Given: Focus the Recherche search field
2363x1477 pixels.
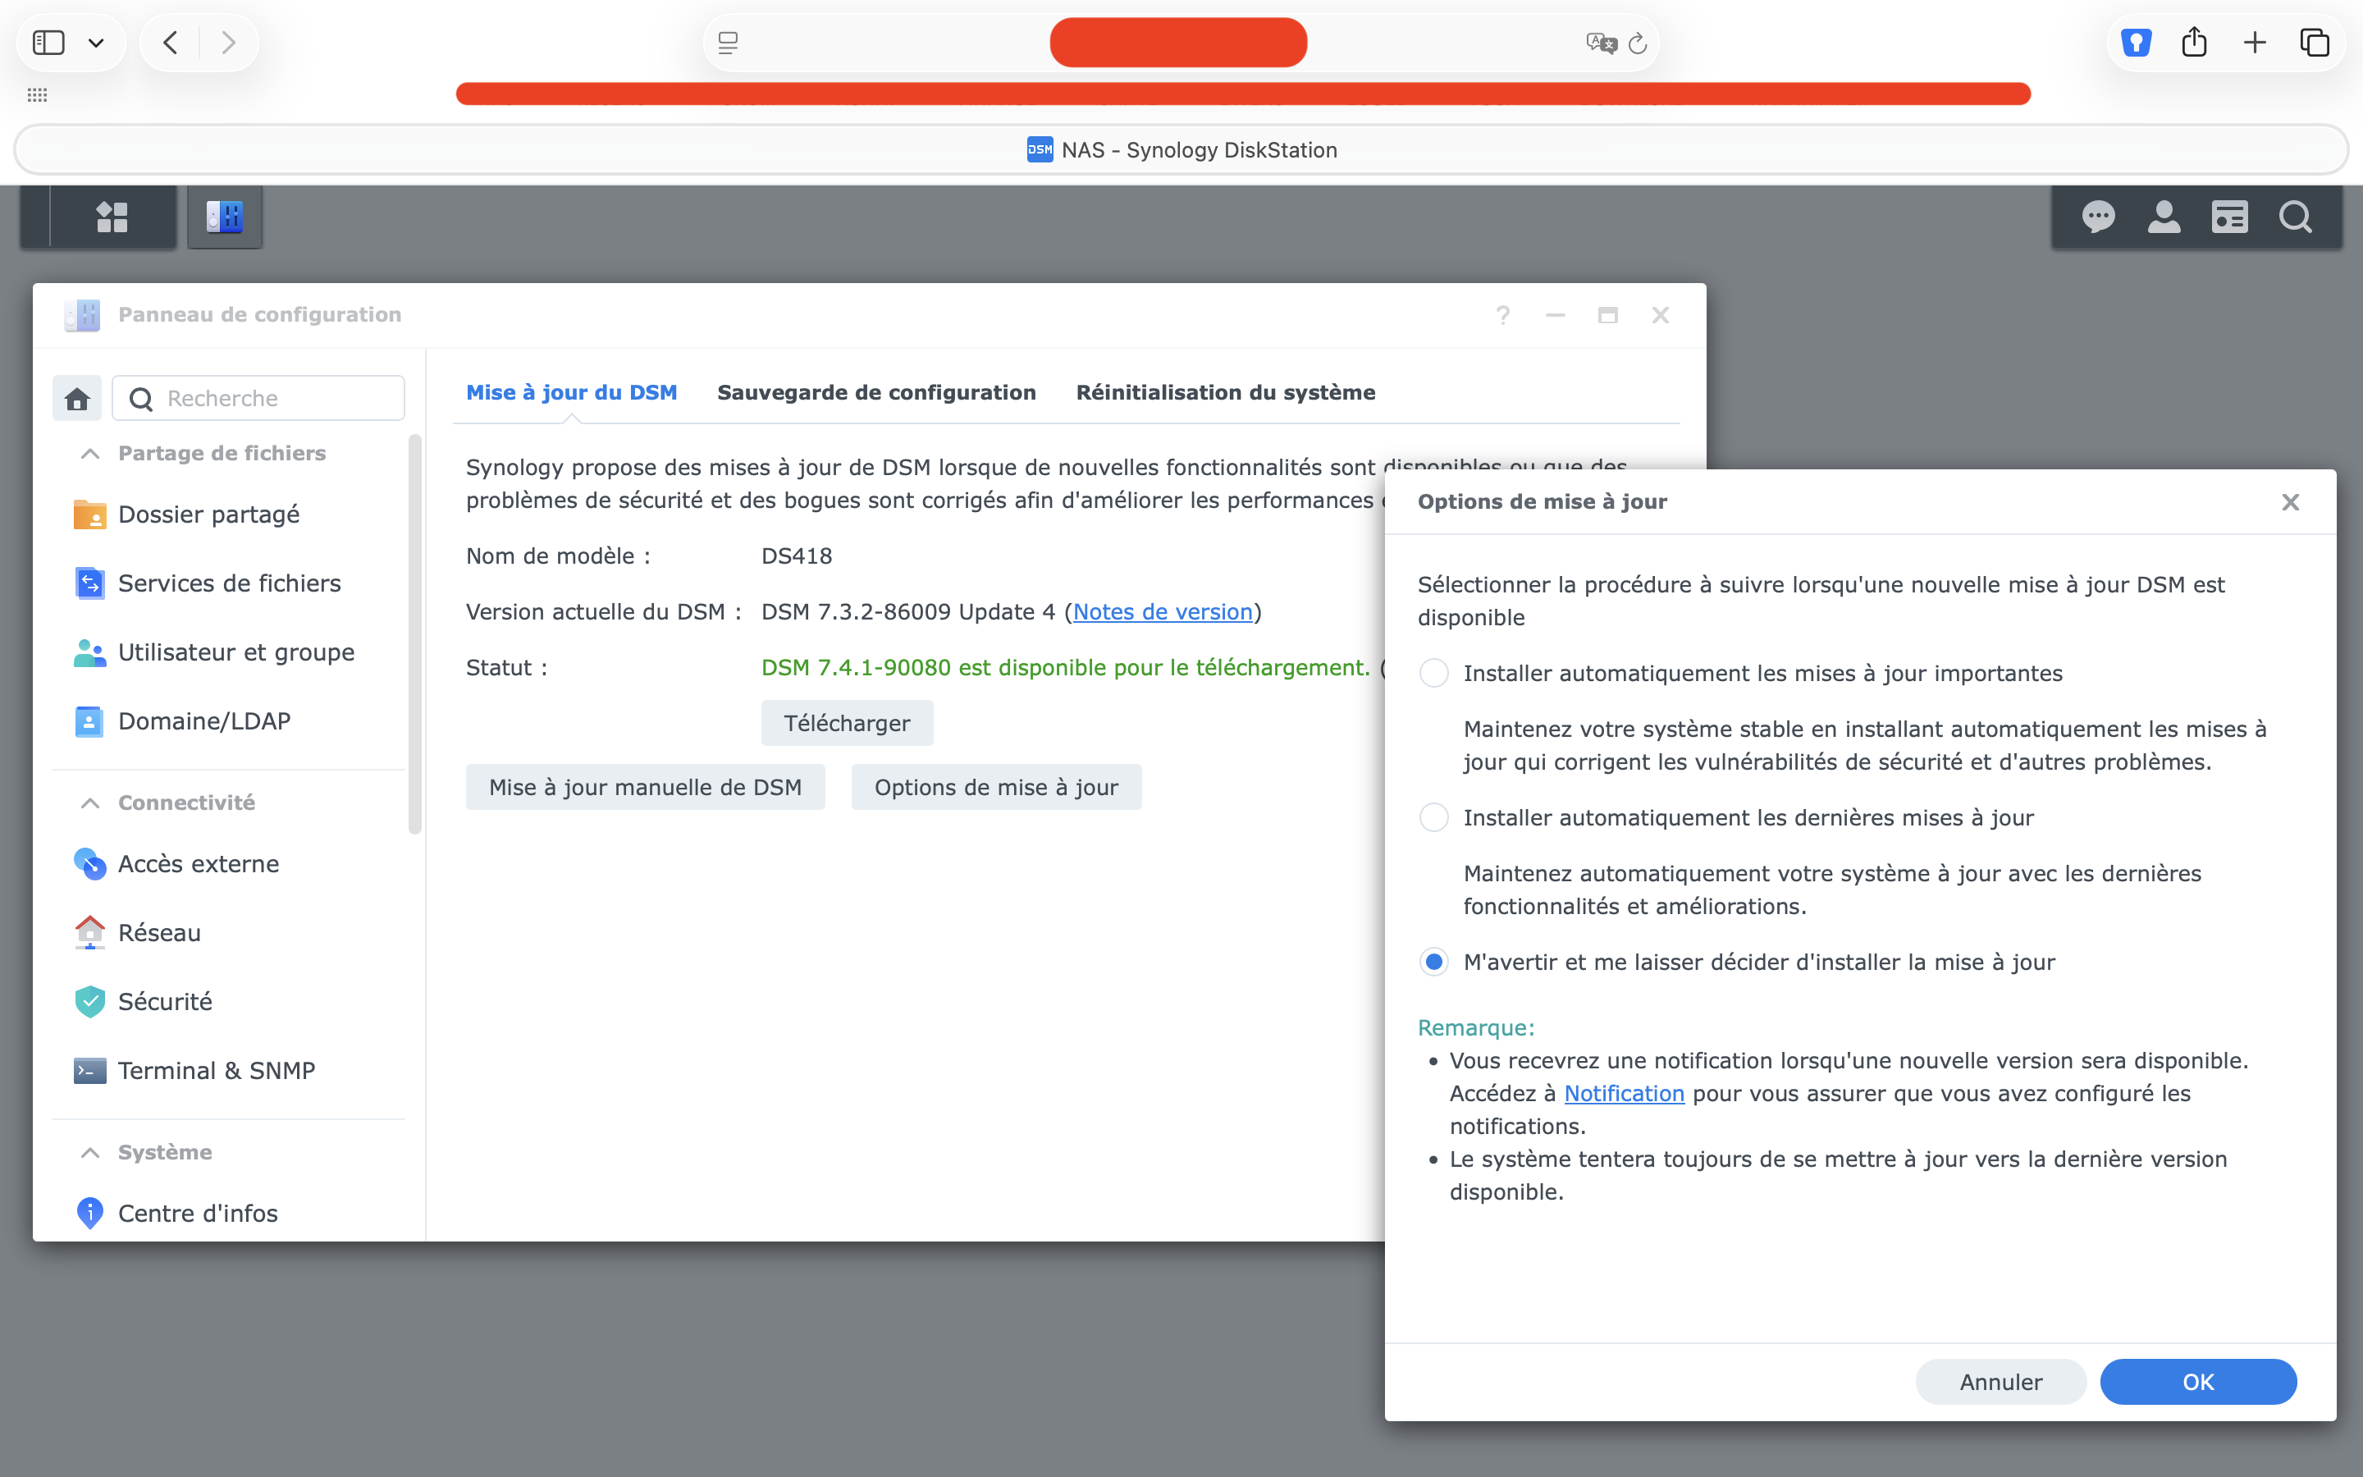Looking at the screenshot, I should tap(258, 399).
